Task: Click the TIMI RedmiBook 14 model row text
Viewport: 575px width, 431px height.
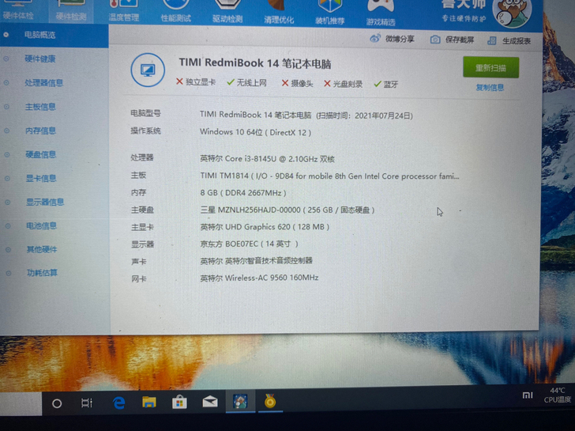Action: coord(306,115)
